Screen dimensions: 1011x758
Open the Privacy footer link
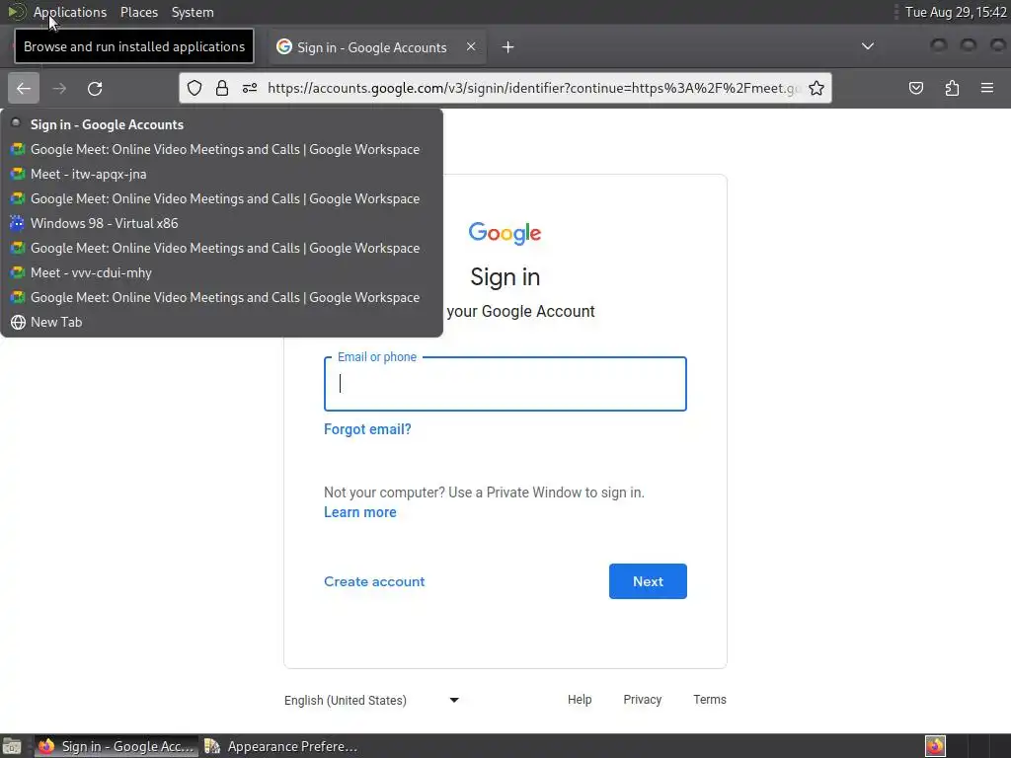(642, 700)
